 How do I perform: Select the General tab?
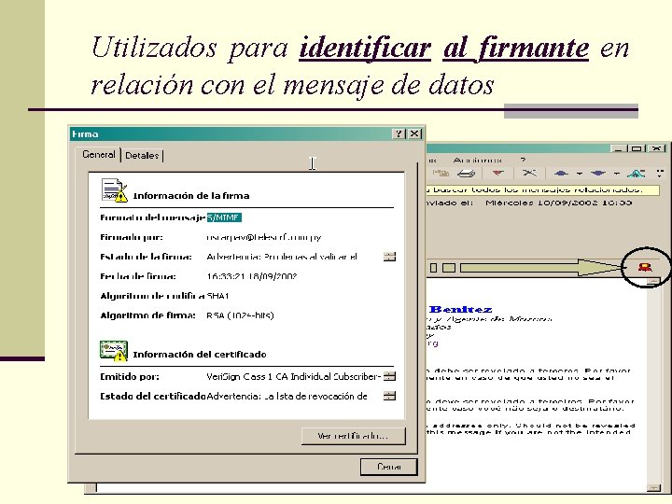tap(99, 154)
